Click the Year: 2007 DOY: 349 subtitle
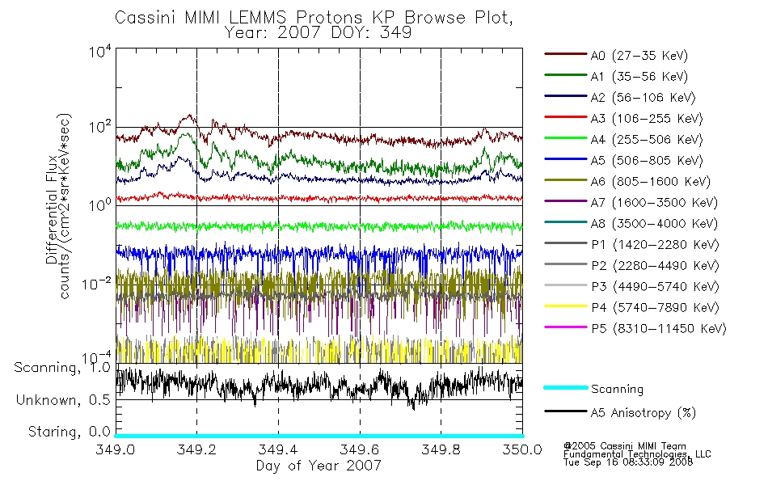 pos(318,33)
